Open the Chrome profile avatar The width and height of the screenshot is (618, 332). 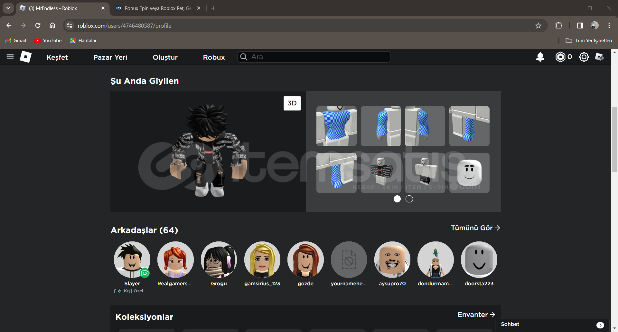[x=595, y=25]
